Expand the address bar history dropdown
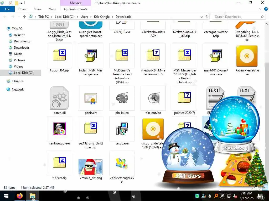 (x=201, y=17)
